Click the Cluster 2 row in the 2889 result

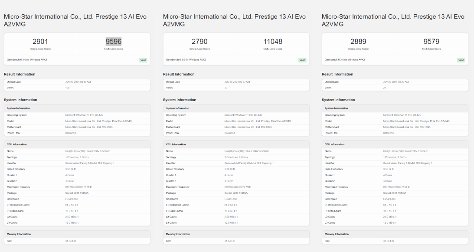[395, 181]
